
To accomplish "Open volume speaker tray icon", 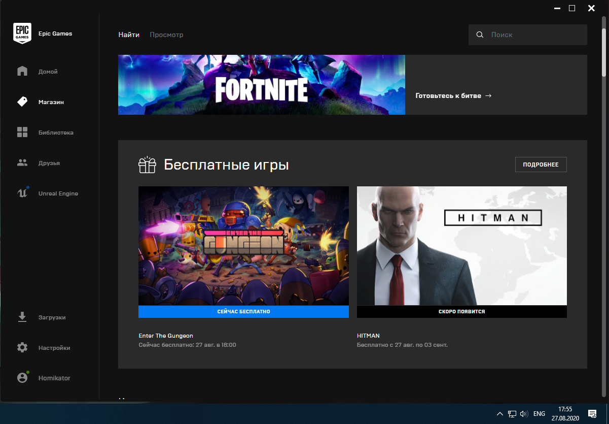I will (524, 414).
